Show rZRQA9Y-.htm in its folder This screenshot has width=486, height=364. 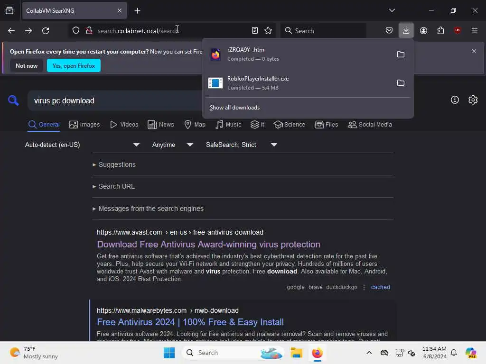click(x=401, y=54)
